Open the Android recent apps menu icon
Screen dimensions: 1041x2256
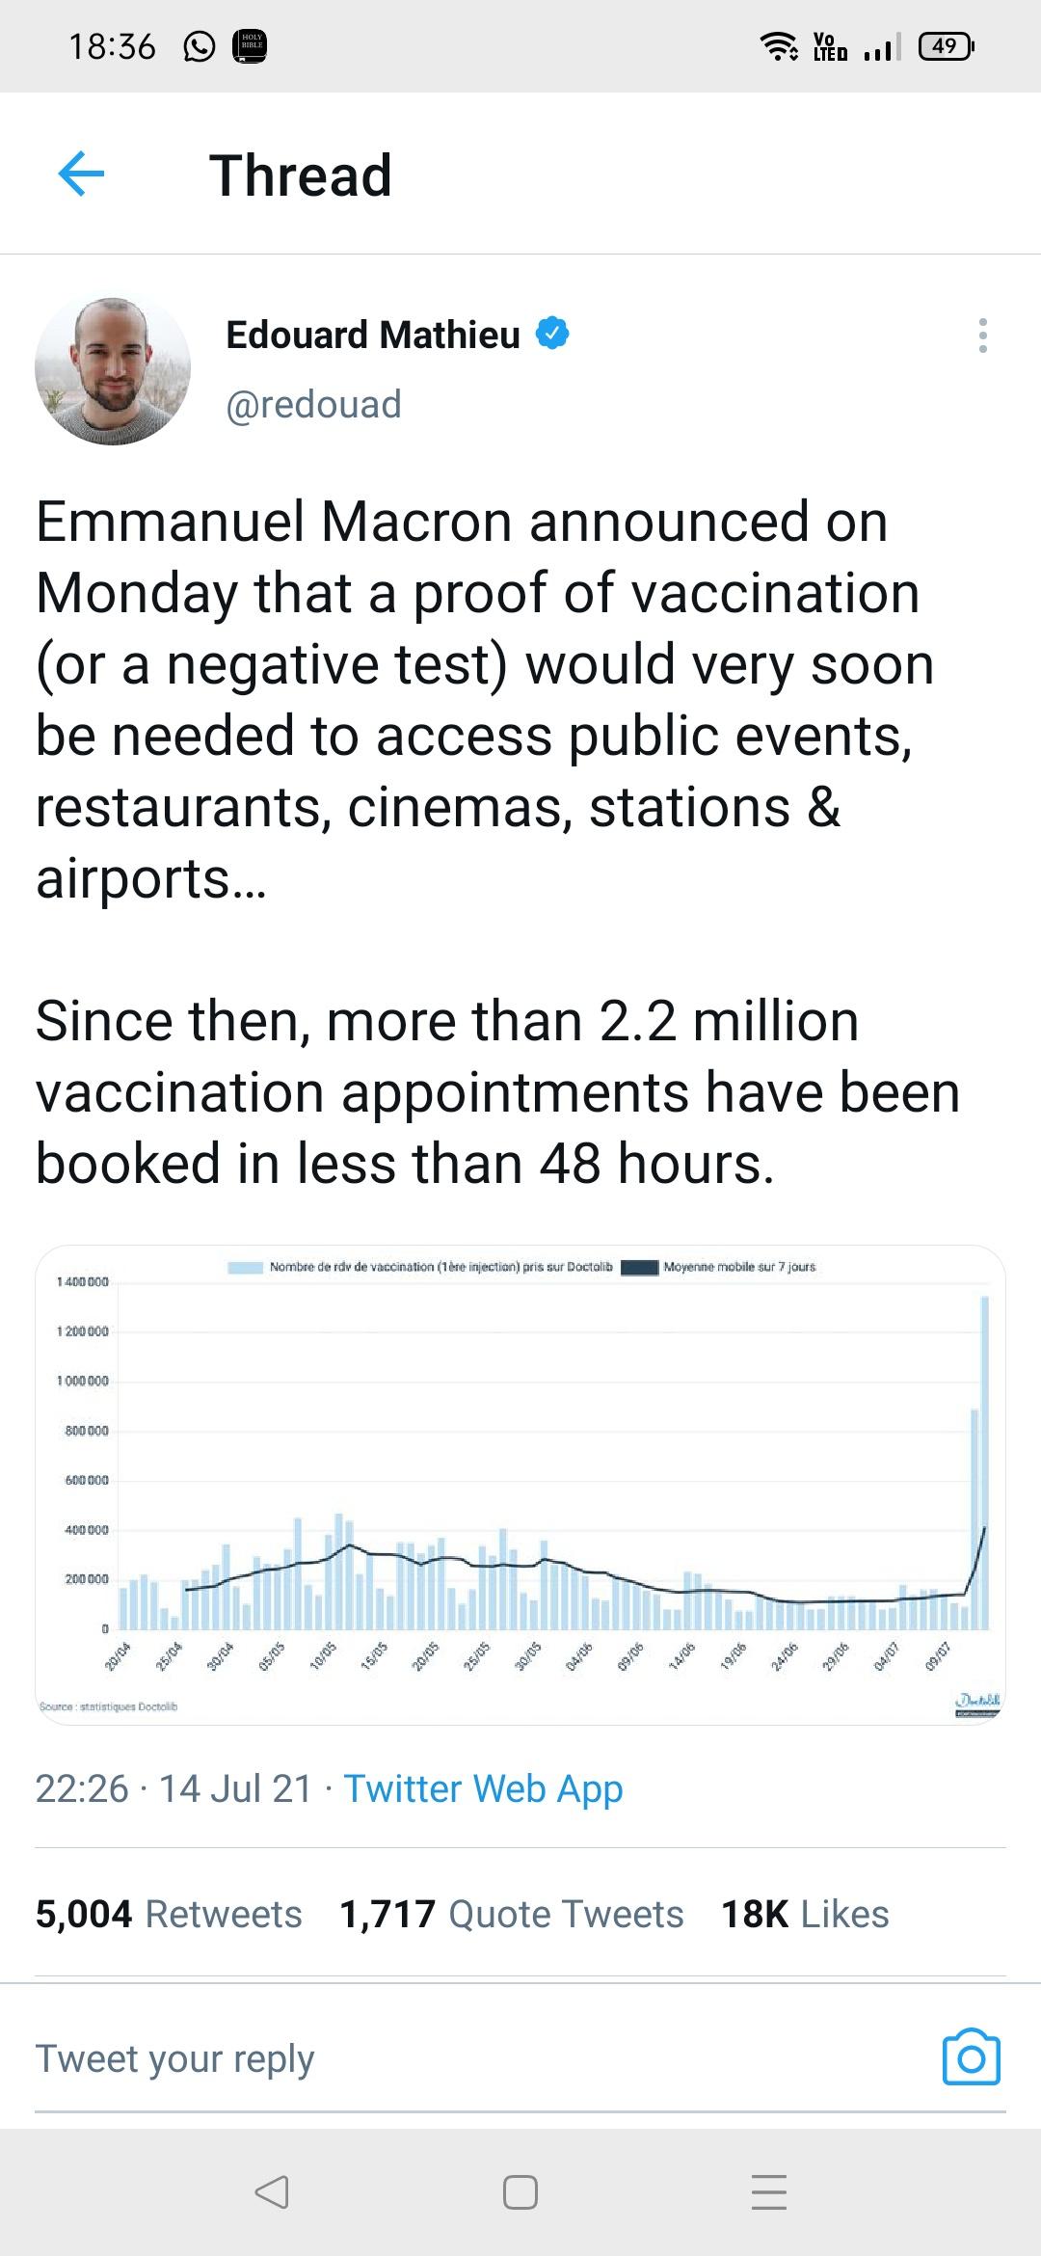(769, 2192)
